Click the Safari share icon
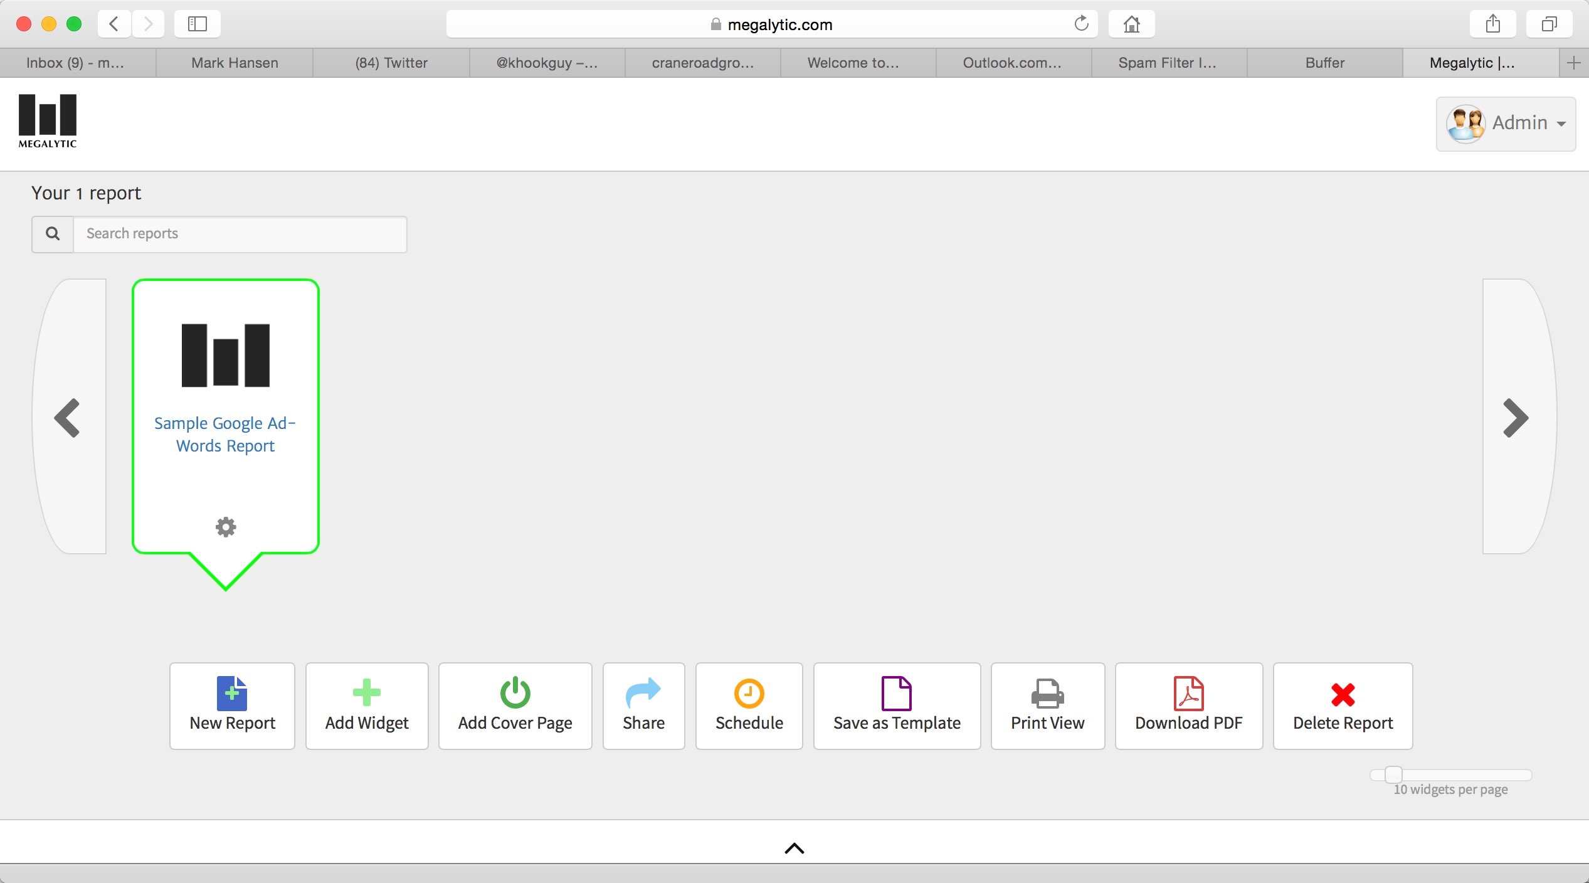The height and width of the screenshot is (883, 1589). pyautogui.click(x=1493, y=24)
